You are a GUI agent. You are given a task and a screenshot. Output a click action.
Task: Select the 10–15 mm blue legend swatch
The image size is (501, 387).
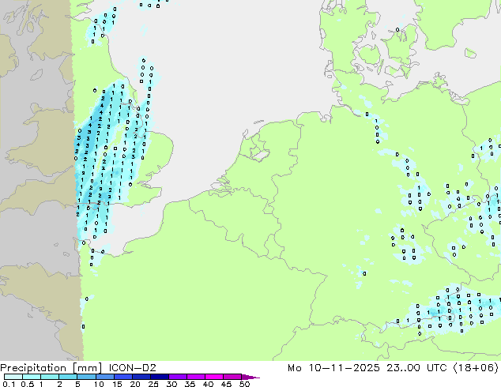105,377
